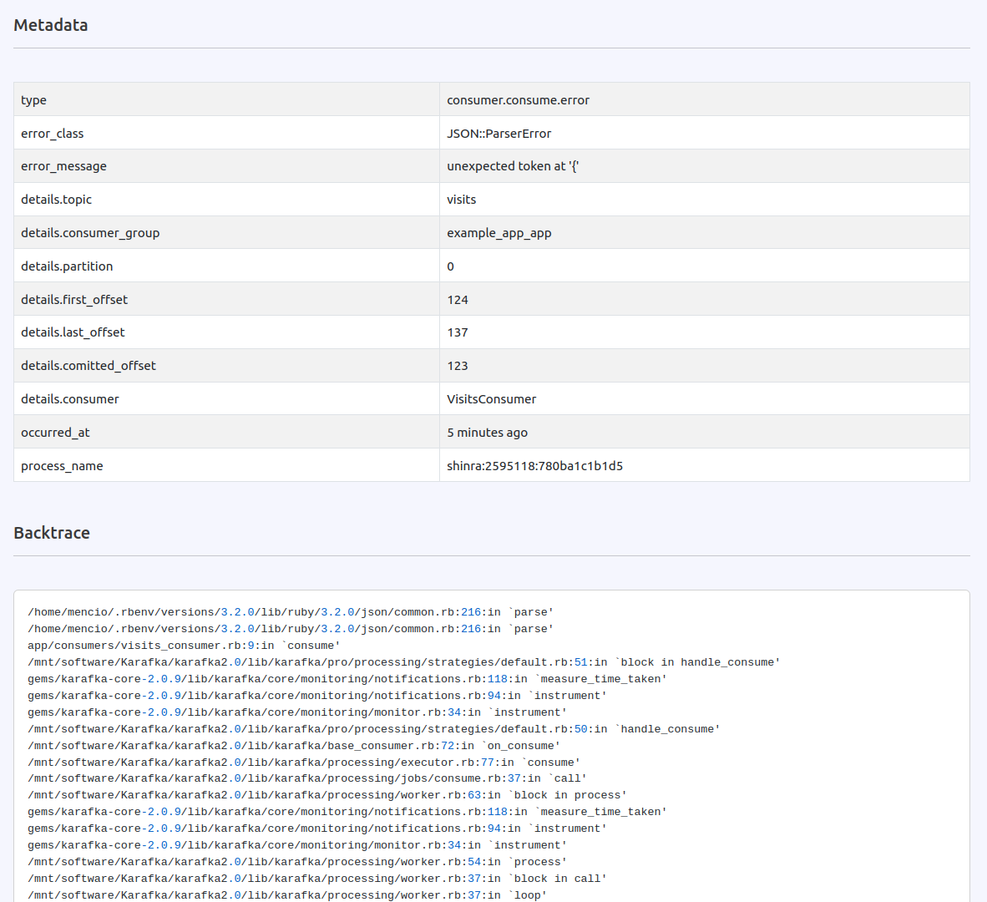The image size is (987, 902).
Task: Click the 'details.consumer_group' key cell
Action: (226, 233)
